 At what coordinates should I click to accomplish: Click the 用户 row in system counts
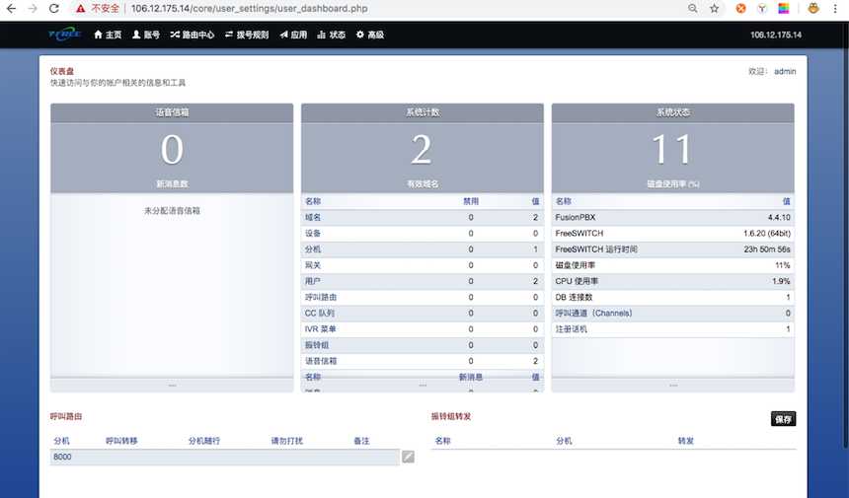[x=423, y=281]
